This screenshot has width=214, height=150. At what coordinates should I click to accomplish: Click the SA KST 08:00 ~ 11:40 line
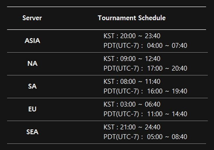[132, 82]
